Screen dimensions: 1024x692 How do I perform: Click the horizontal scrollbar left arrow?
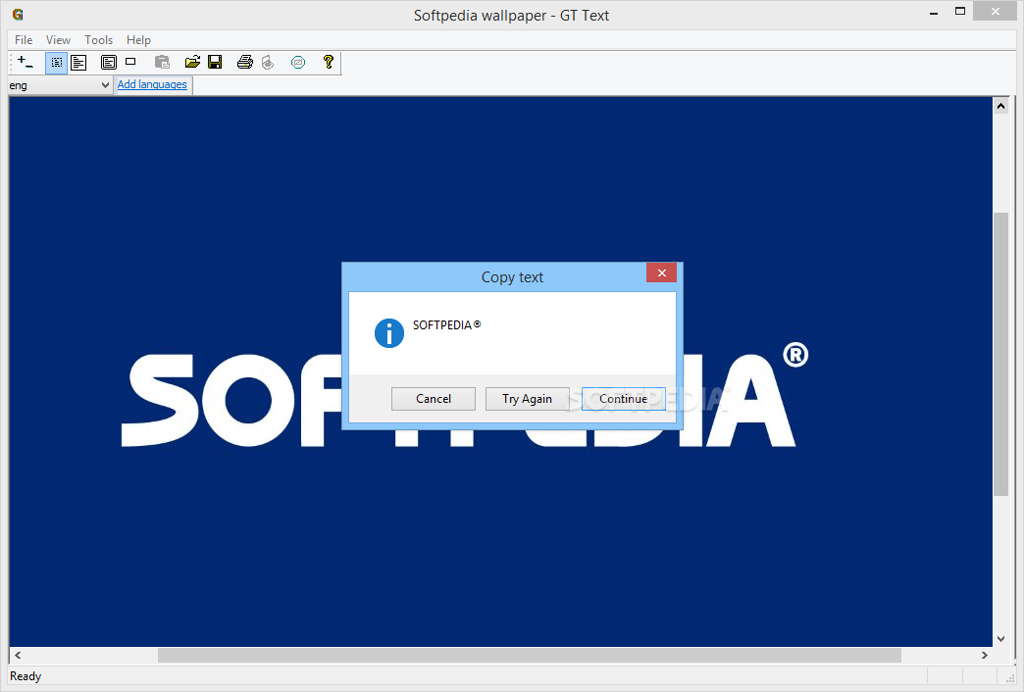tap(18, 655)
